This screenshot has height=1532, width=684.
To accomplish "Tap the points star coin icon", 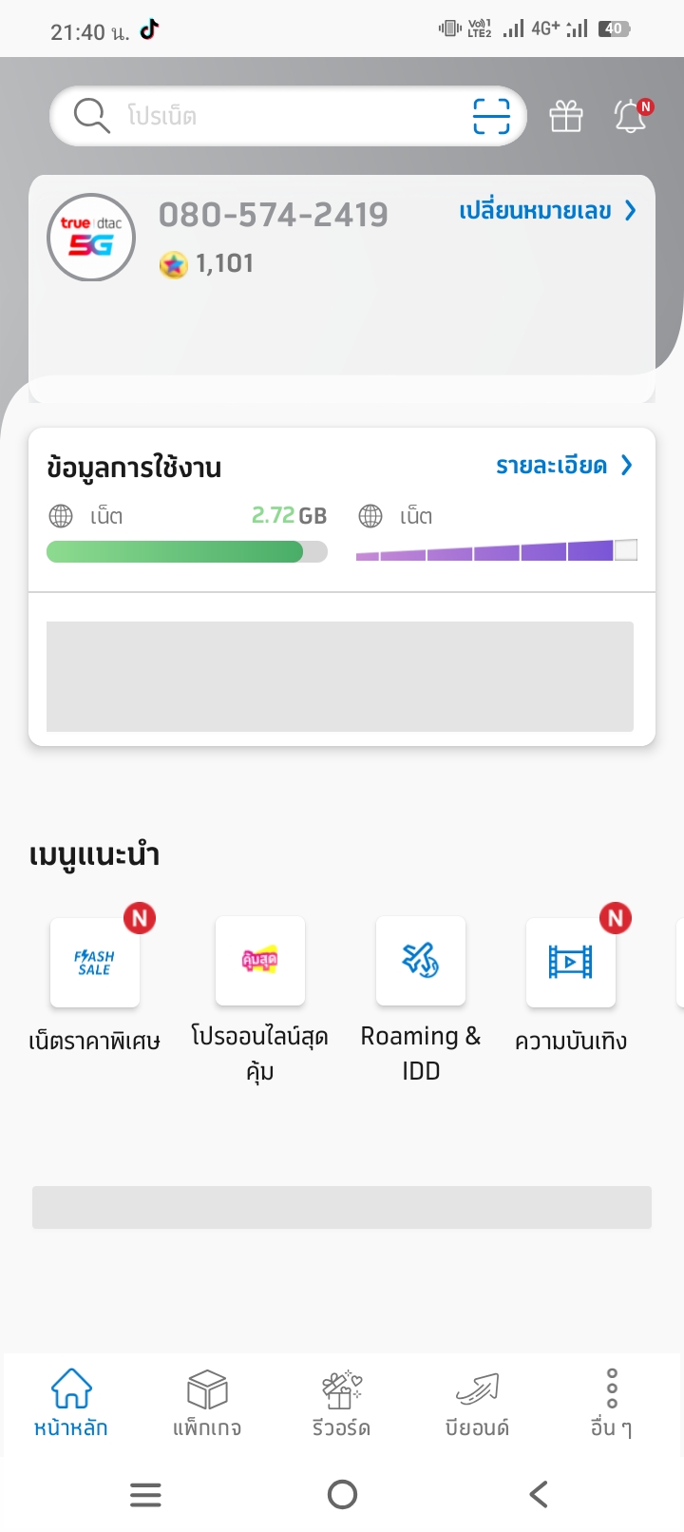I will [x=173, y=264].
